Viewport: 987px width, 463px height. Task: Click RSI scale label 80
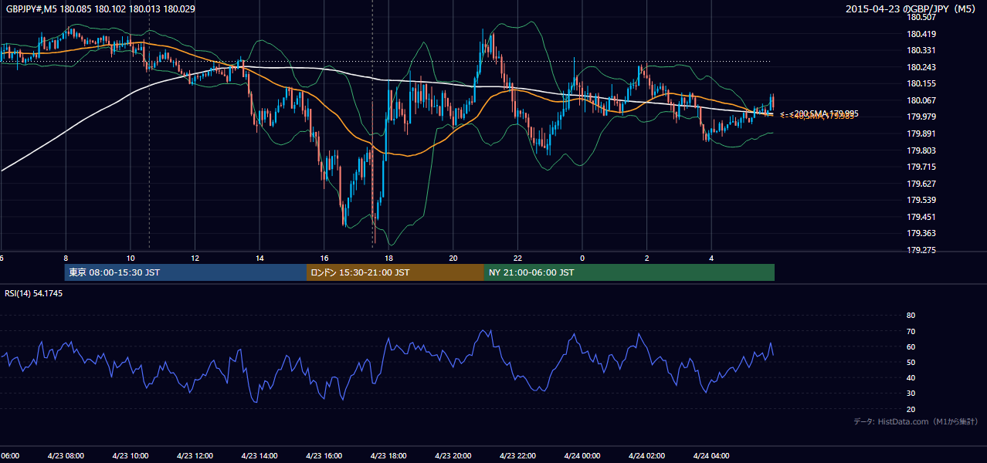click(x=911, y=316)
